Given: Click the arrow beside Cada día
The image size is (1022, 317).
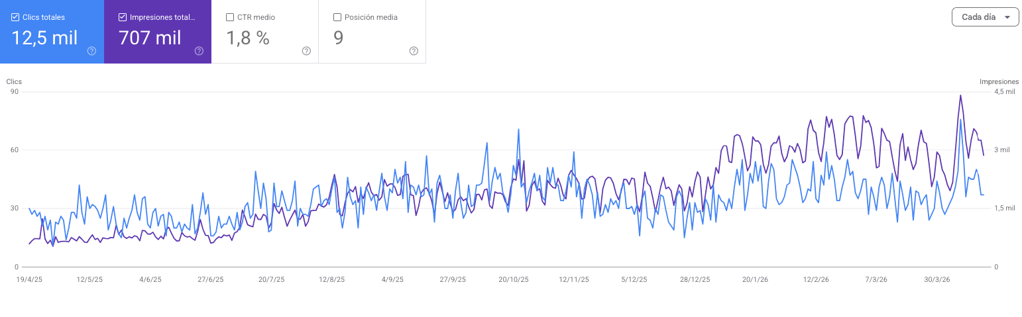Looking at the screenshot, I should pyautogui.click(x=1007, y=17).
